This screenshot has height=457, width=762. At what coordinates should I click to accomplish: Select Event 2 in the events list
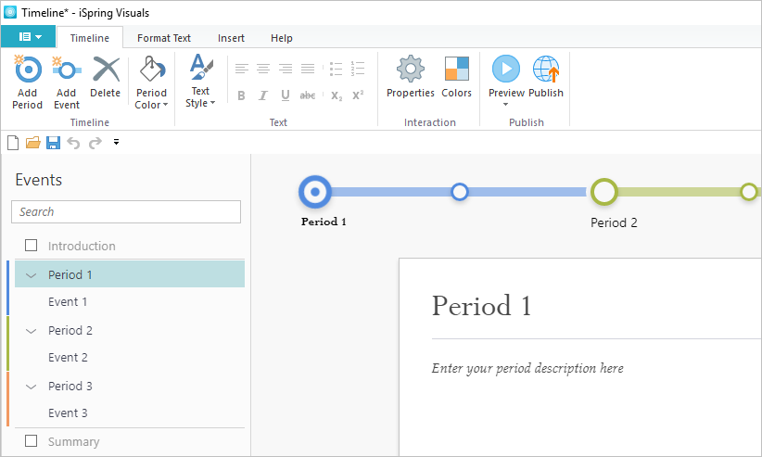pyautogui.click(x=69, y=358)
